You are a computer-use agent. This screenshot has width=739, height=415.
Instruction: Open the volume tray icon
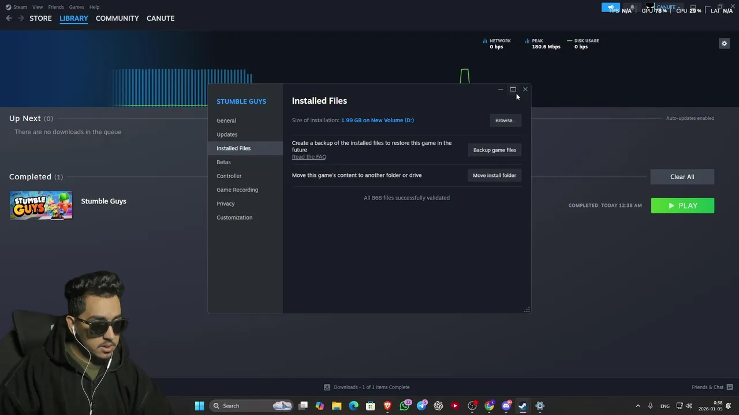coord(689,406)
